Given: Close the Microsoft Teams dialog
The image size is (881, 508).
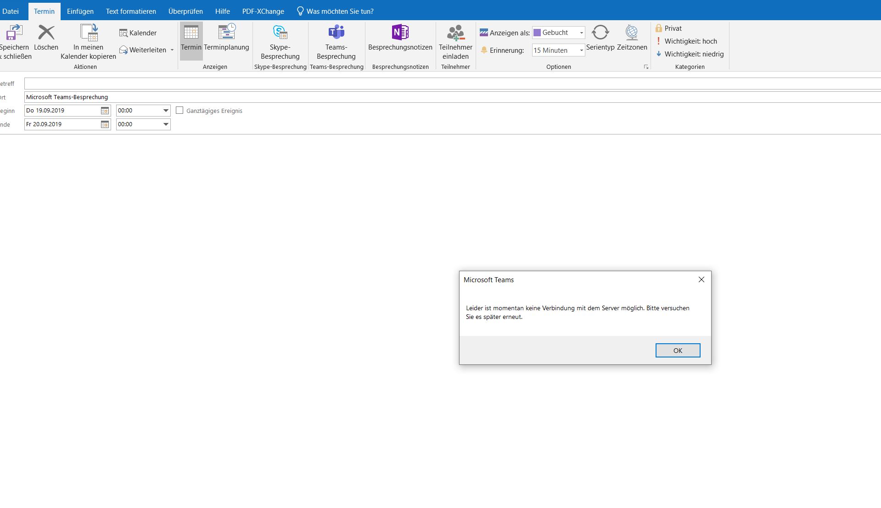Looking at the screenshot, I should click(x=701, y=279).
